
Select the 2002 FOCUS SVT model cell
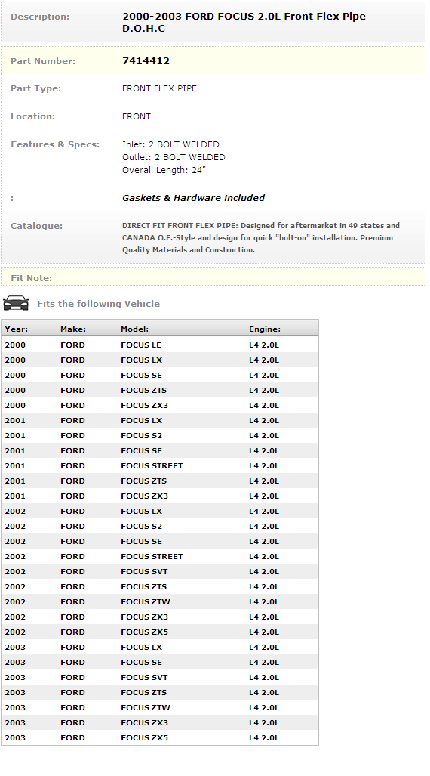pos(144,571)
